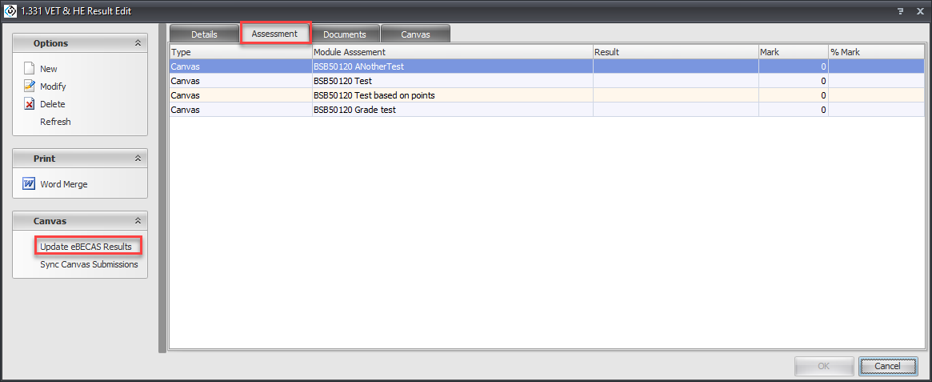Open the Documents tab
Image resolution: width=932 pixels, height=382 pixels.
345,34
